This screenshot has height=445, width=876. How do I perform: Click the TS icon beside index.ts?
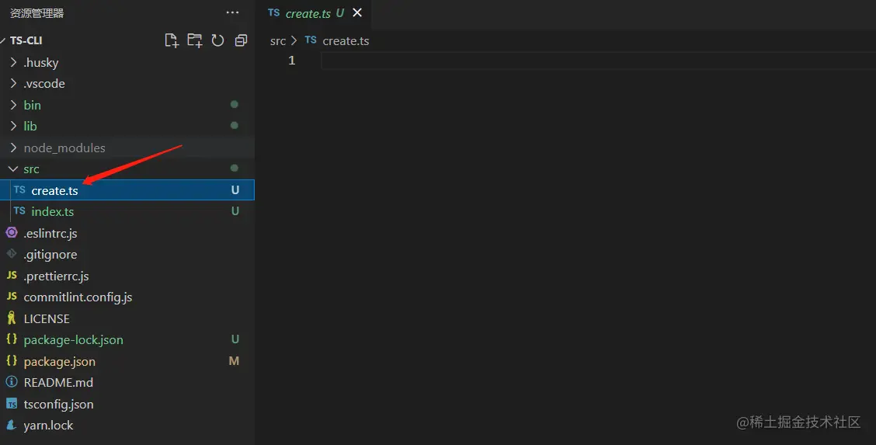(x=19, y=210)
